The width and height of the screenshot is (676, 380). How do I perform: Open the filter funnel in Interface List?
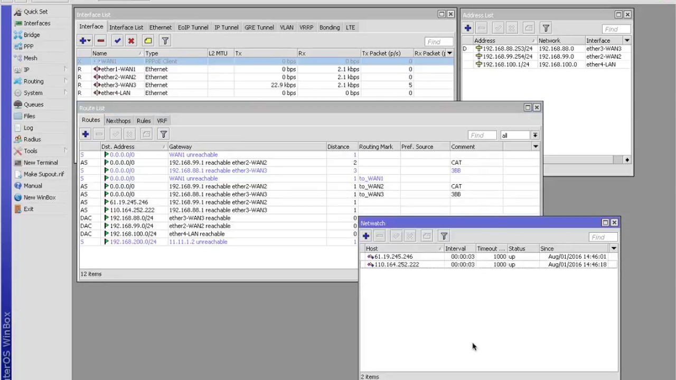(x=165, y=41)
